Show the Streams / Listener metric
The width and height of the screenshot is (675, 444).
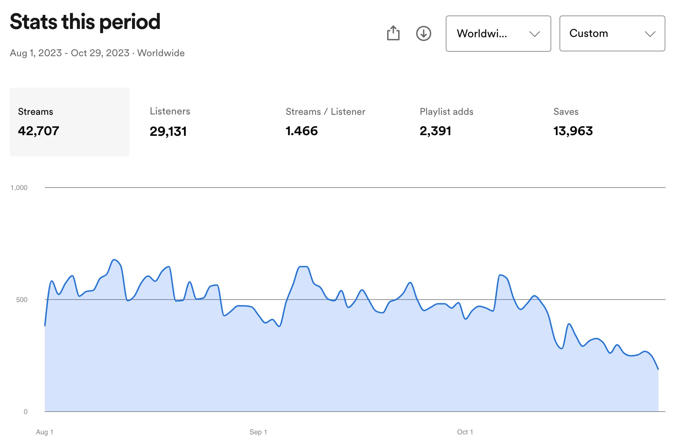pos(325,121)
